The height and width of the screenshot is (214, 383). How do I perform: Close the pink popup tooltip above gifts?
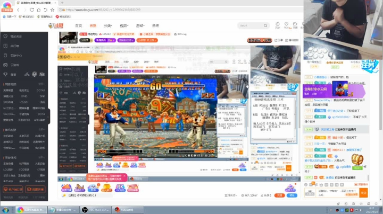click(124, 176)
